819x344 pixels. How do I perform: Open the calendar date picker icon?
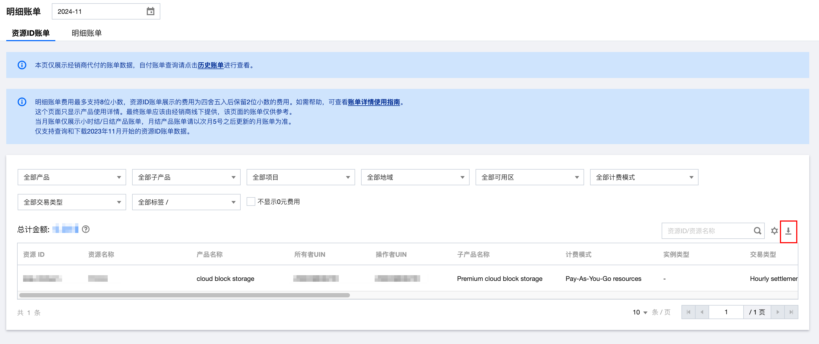(x=150, y=11)
